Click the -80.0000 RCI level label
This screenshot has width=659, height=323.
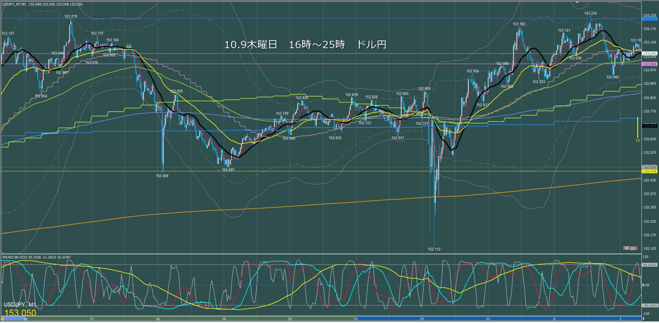click(x=649, y=305)
